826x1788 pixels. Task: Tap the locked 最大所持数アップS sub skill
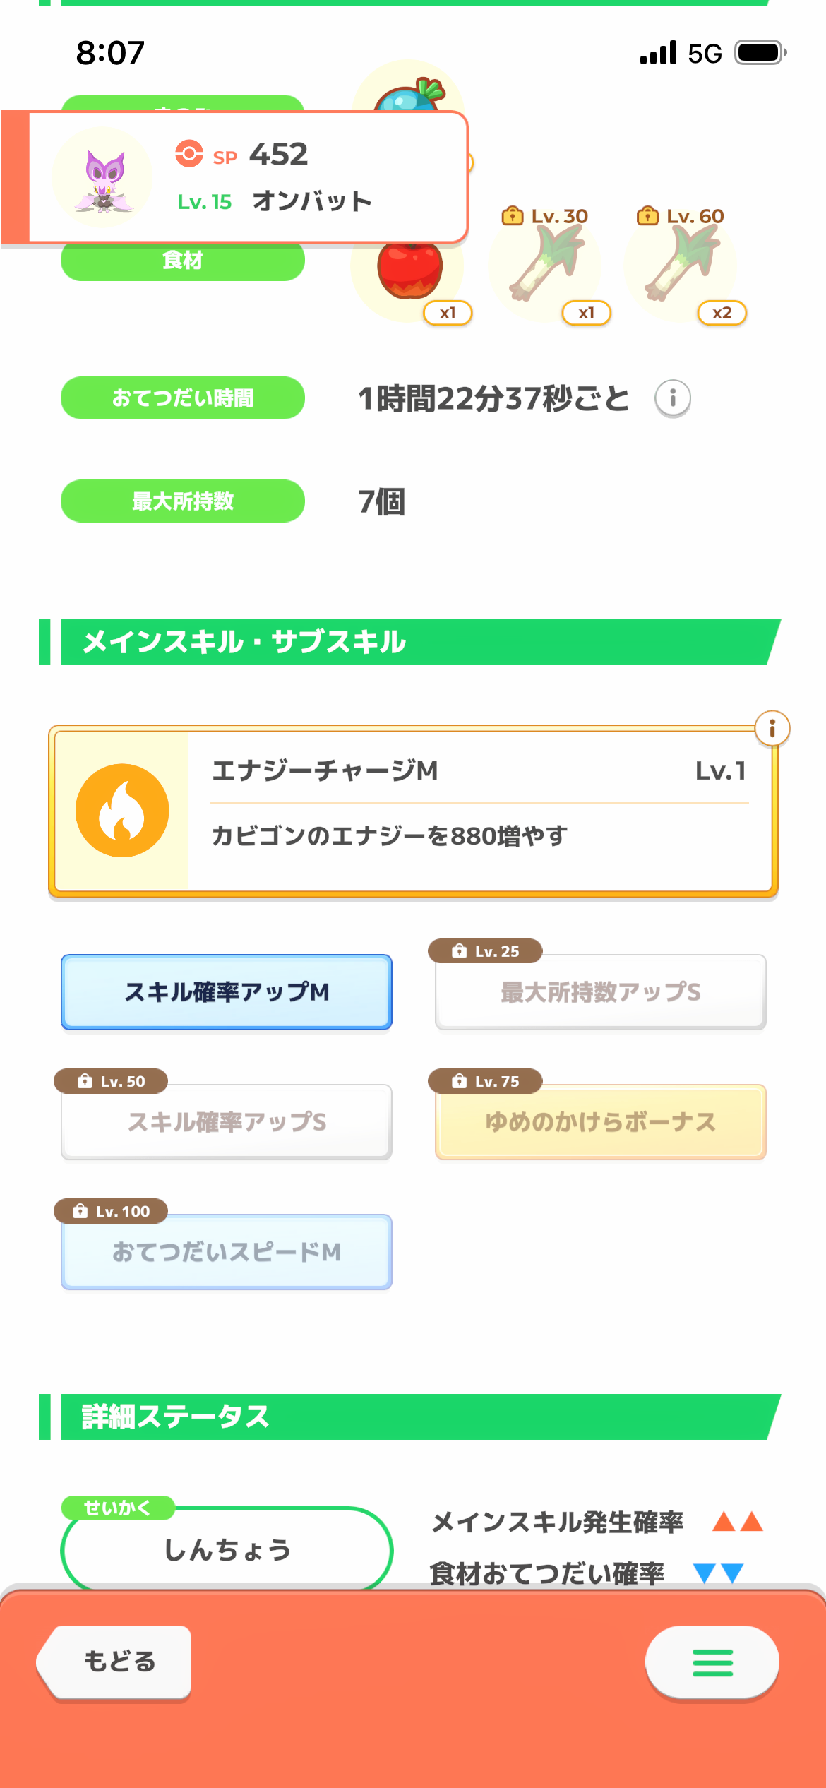tap(600, 992)
